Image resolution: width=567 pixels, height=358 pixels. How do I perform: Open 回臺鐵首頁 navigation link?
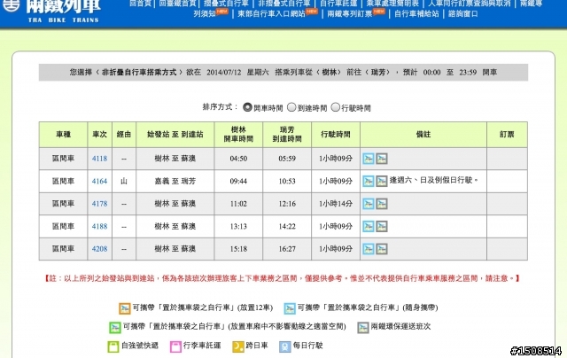point(177,4)
